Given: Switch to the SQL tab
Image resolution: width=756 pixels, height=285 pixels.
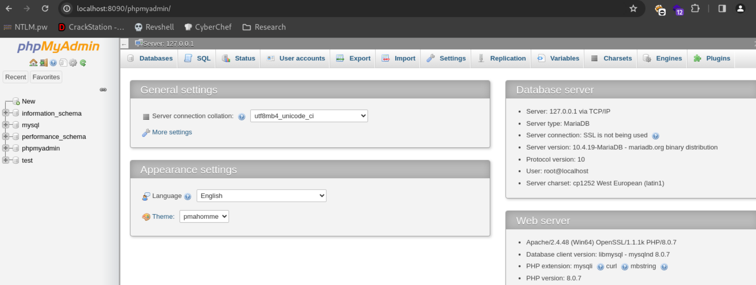Looking at the screenshot, I should tap(197, 58).
